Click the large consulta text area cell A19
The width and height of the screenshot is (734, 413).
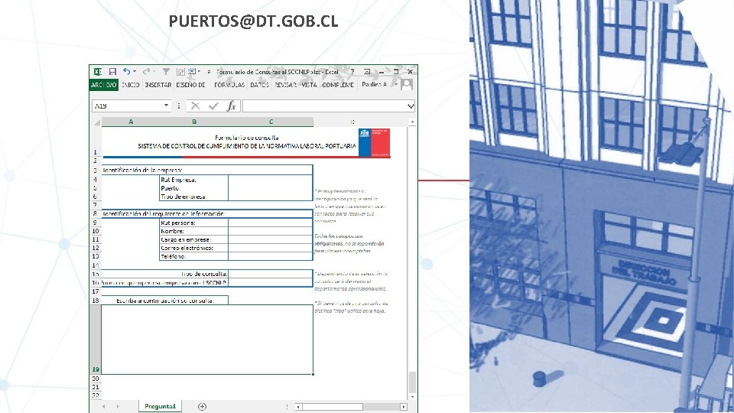[207, 340]
